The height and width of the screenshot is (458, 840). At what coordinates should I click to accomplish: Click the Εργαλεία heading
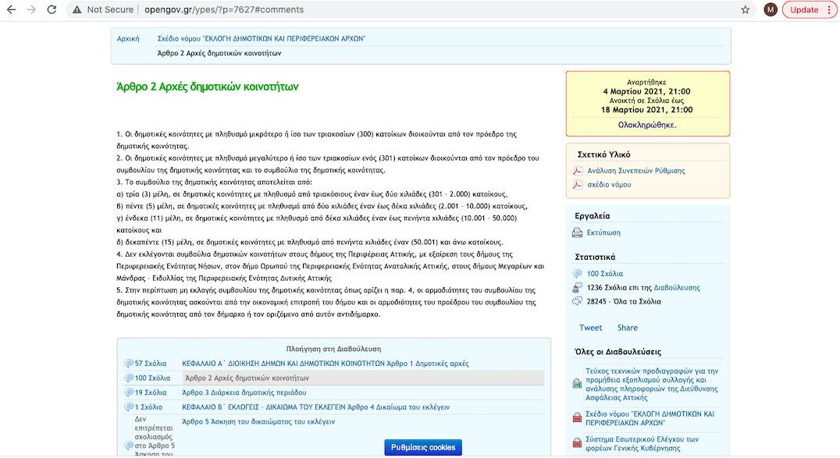592,216
